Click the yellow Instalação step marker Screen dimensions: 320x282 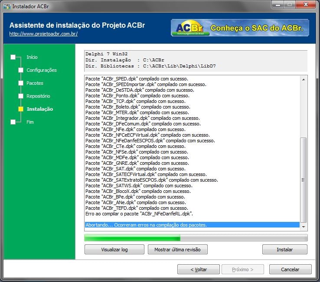21,109
